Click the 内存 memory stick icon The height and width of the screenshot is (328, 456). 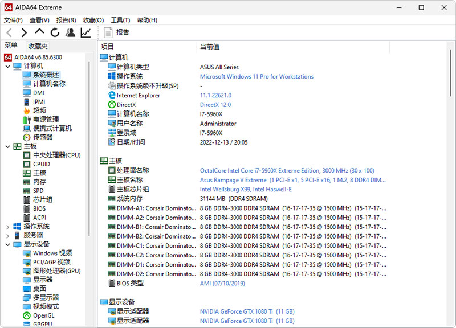pyautogui.click(x=26, y=182)
